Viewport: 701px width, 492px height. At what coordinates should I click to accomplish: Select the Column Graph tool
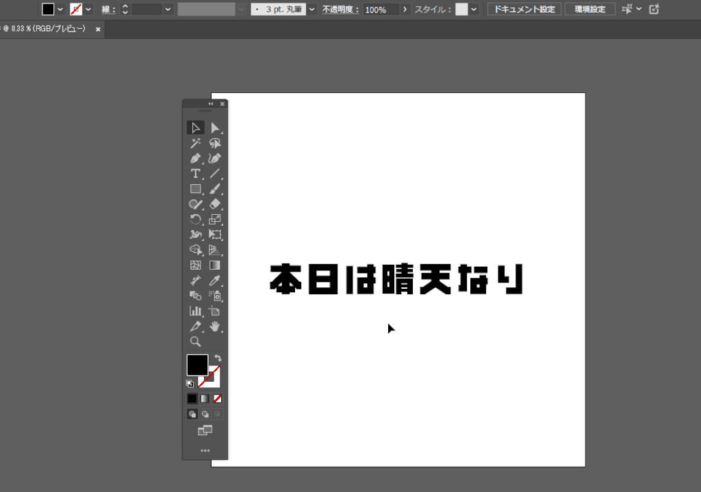(x=195, y=311)
